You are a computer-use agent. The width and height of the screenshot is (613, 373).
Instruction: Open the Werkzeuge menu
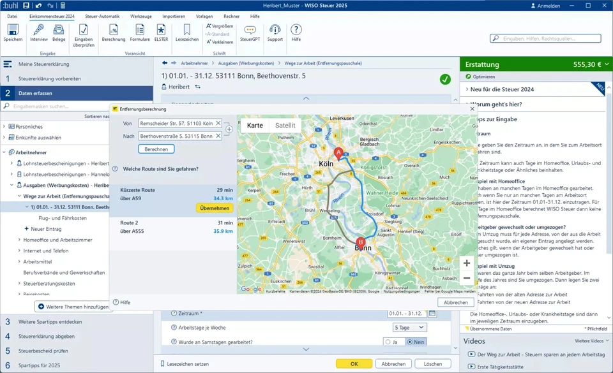point(140,16)
